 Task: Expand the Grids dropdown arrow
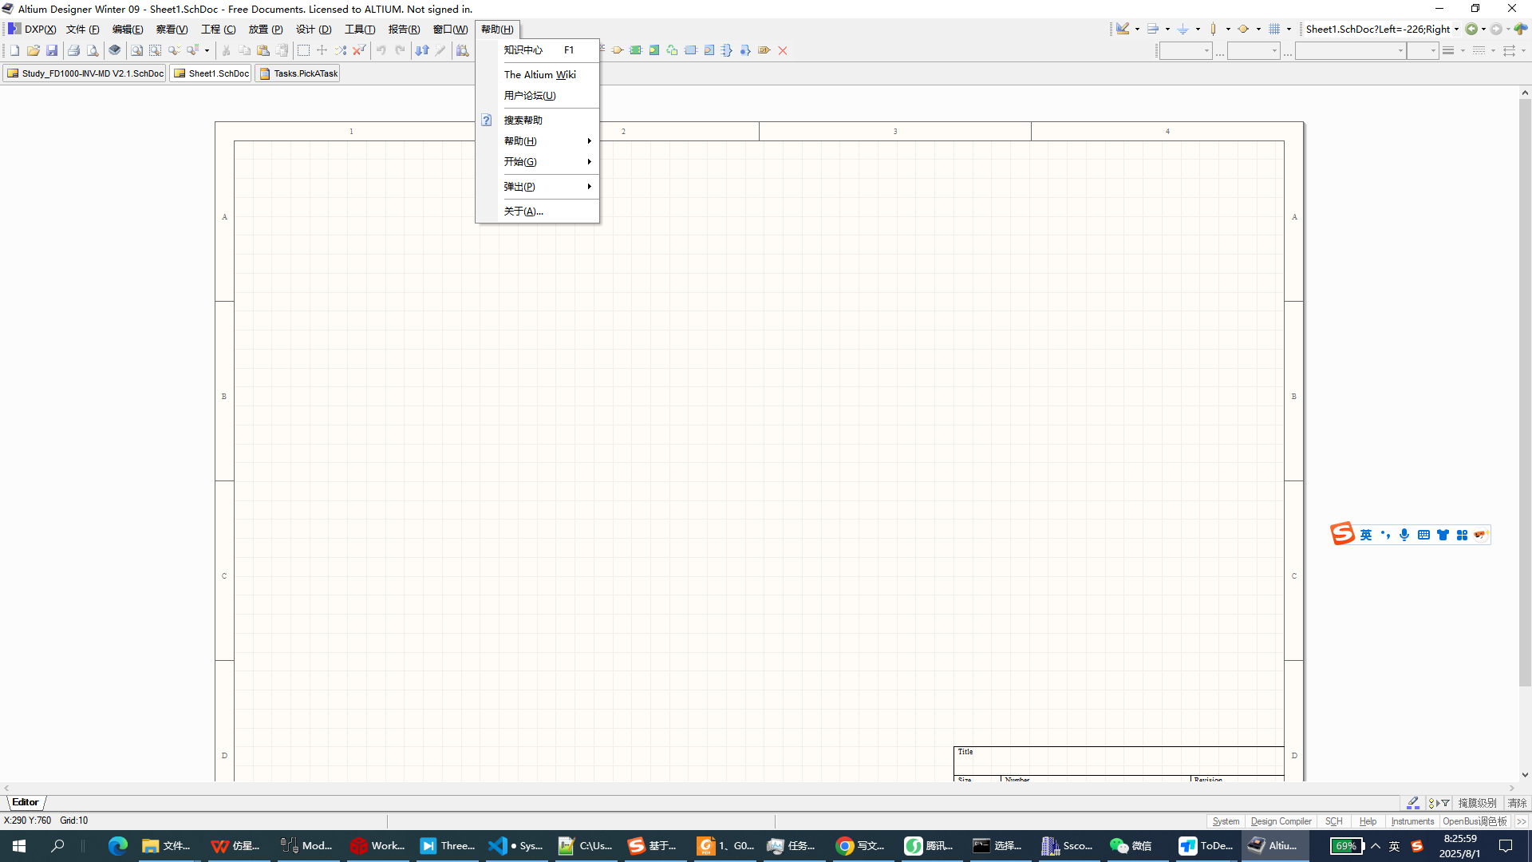pyautogui.click(x=1289, y=29)
